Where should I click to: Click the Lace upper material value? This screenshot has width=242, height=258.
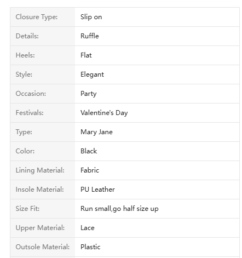point(88,228)
